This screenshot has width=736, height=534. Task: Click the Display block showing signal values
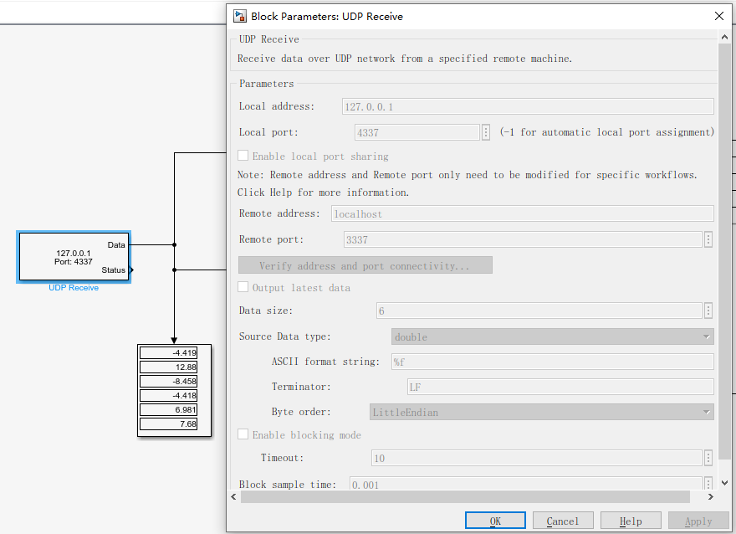[x=174, y=390]
